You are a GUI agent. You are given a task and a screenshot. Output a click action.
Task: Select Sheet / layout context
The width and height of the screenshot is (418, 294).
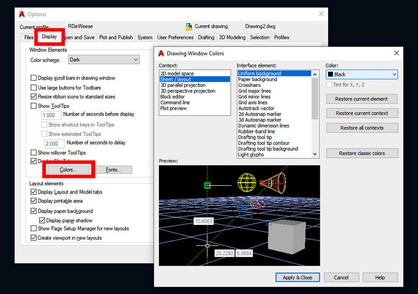click(x=194, y=79)
